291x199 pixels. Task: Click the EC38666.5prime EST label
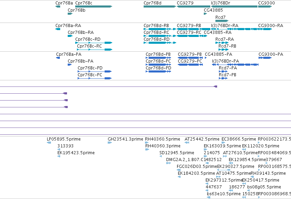point(239,139)
